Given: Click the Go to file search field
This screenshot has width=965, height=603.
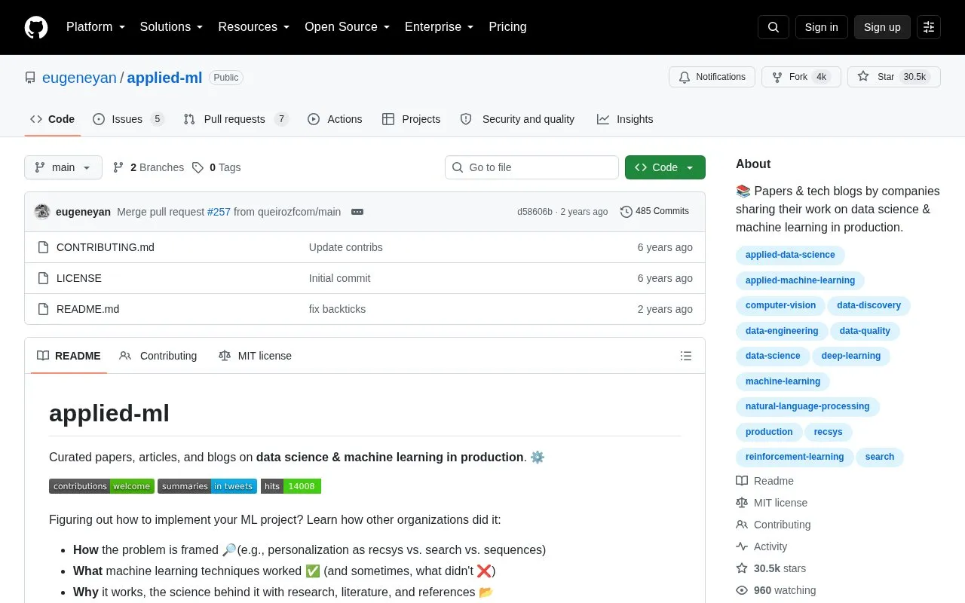Looking at the screenshot, I should coord(532,167).
